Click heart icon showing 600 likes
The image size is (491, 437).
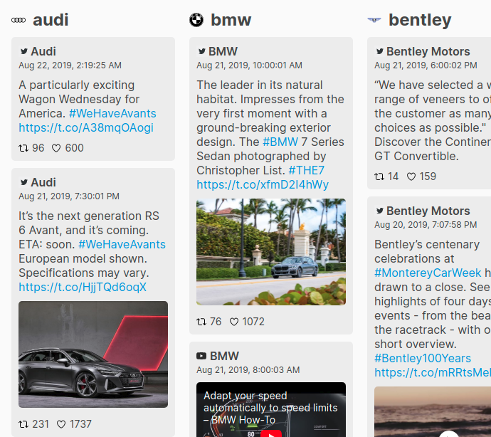(x=56, y=148)
